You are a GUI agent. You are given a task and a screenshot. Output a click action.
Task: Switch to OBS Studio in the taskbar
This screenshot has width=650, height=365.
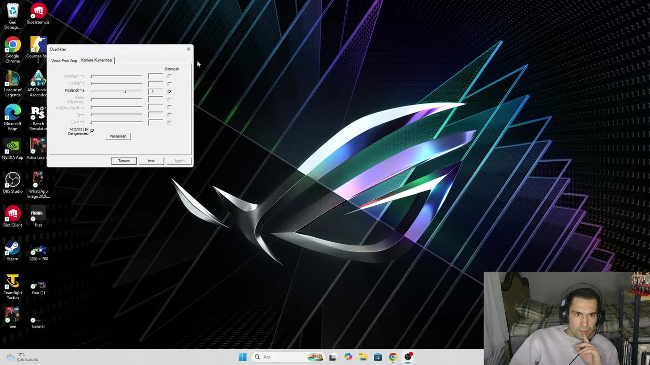408,357
